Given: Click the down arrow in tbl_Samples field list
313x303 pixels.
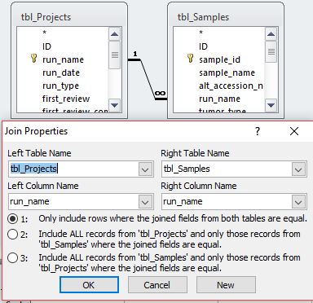Looking at the screenshot, I should [x=271, y=105].
